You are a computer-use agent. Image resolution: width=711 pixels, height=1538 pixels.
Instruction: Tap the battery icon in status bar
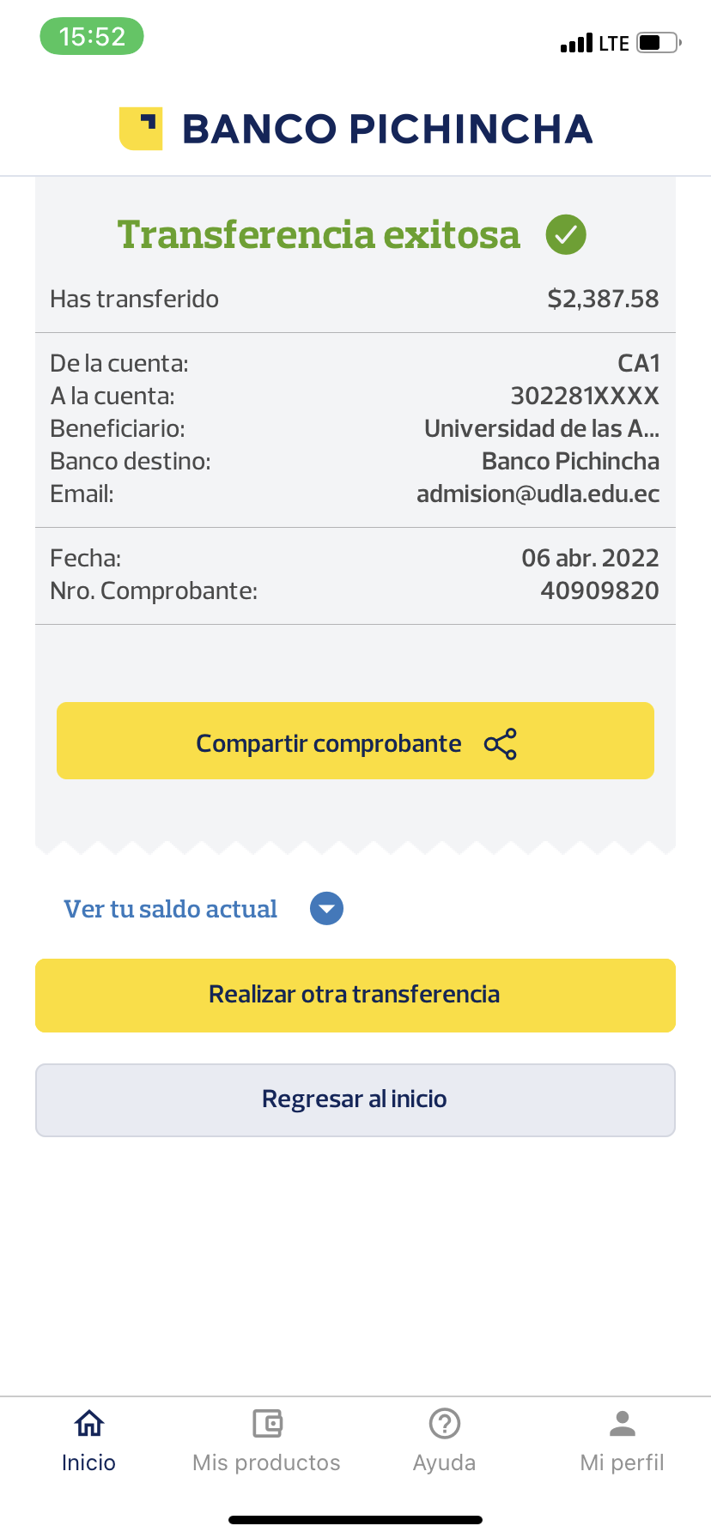[x=658, y=43]
